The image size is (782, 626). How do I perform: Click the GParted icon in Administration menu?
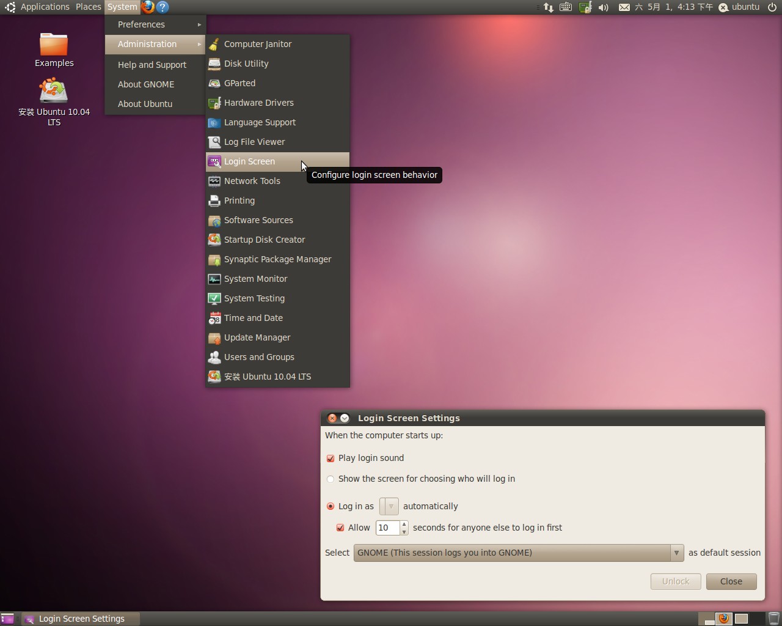pos(214,83)
